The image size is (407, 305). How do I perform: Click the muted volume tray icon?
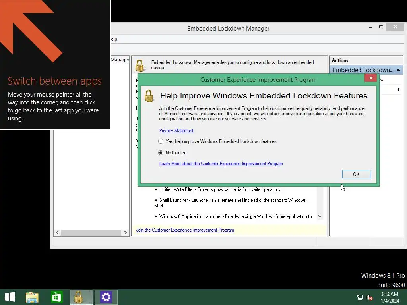(x=370, y=297)
